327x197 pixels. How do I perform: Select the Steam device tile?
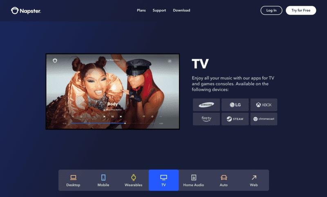tap(235, 119)
